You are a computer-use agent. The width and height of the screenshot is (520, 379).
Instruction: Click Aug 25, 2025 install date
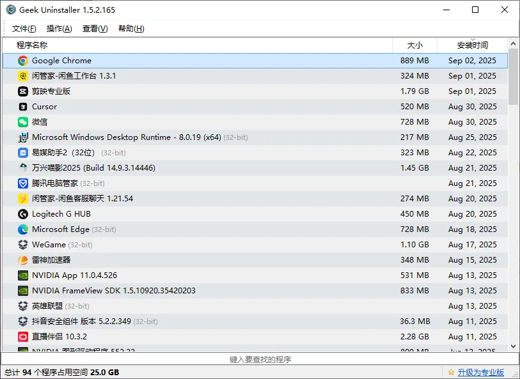[473, 137]
